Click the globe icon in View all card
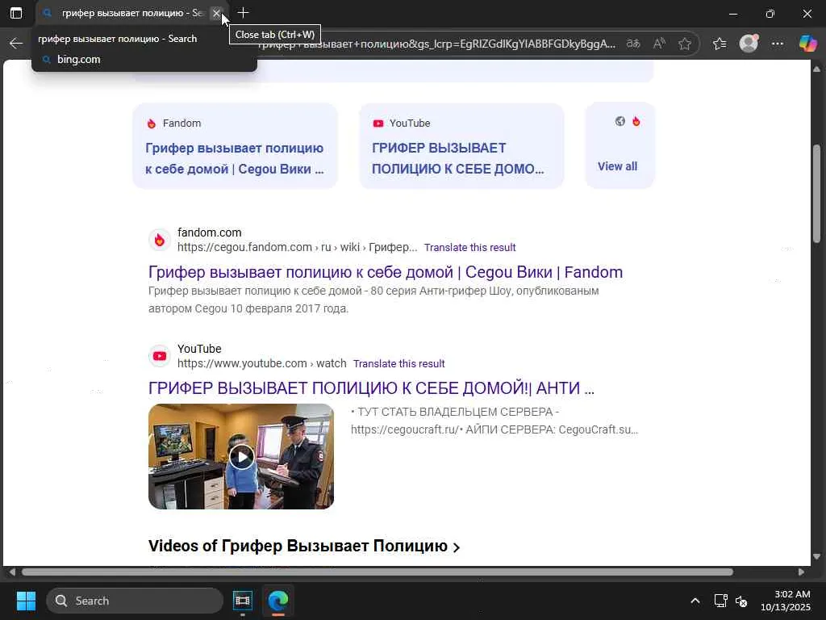826x620 pixels. pyautogui.click(x=620, y=121)
